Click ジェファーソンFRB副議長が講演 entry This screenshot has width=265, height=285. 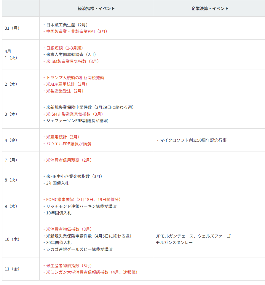click(x=77, y=121)
